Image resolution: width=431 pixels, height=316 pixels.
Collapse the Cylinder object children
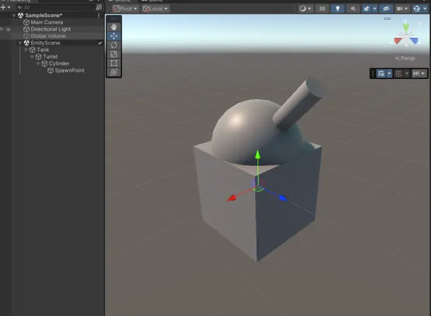point(38,64)
